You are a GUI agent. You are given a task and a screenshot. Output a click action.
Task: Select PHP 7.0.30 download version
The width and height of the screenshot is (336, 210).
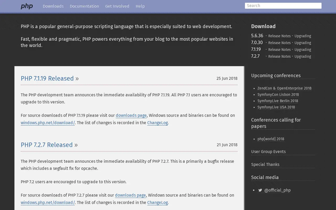coord(257,43)
